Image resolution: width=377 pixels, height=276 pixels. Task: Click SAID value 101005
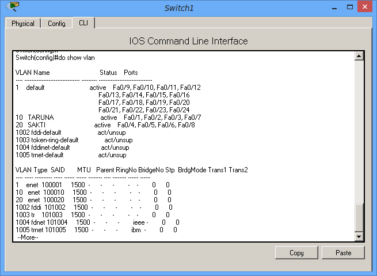tap(55, 229)
